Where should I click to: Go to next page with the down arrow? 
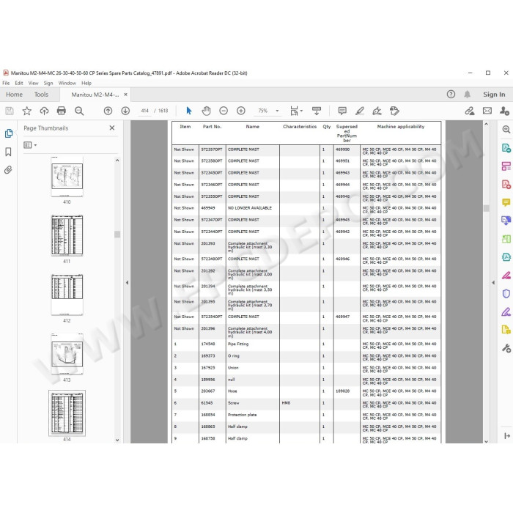(x=125, y=111)
